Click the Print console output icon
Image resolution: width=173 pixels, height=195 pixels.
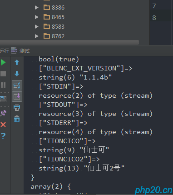click(17, 108)
